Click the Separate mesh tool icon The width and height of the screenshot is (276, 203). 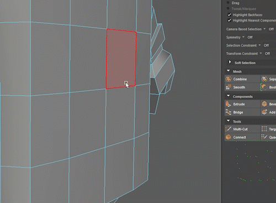tap(264, 79)
